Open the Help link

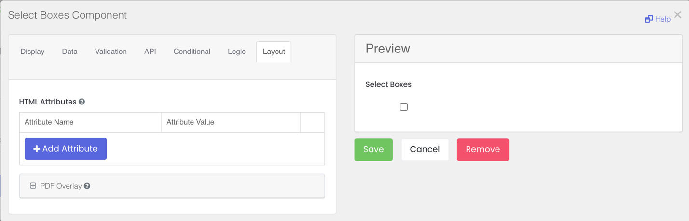point(662,19)
